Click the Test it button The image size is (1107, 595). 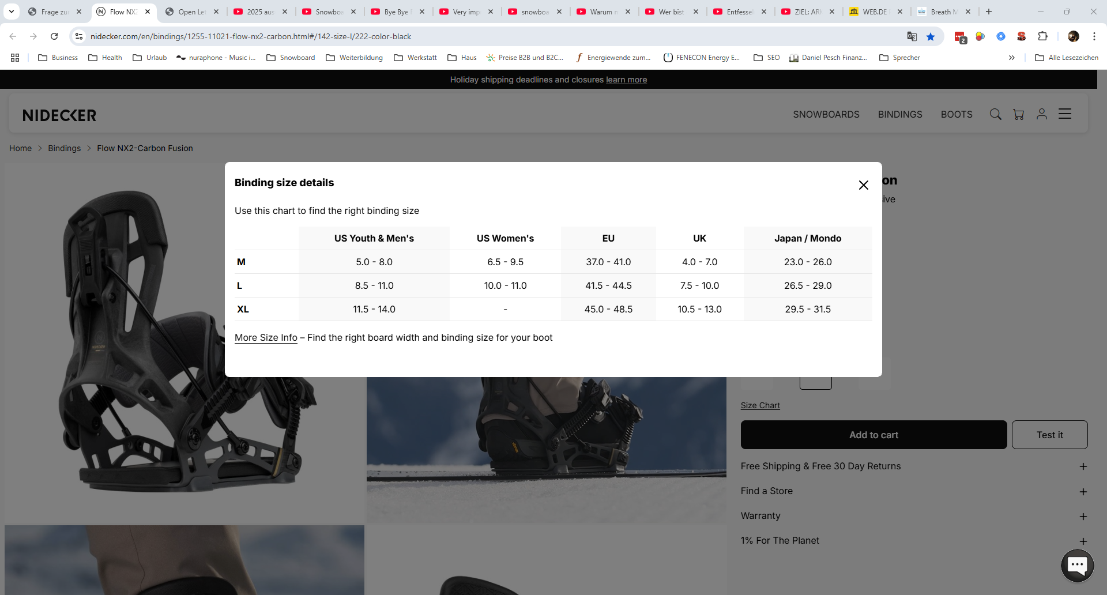coord(1049,435)
